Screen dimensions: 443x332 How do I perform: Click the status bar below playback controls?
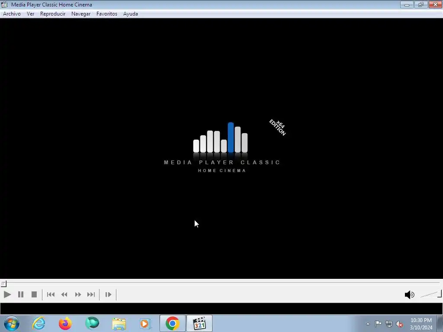(221, 309)
